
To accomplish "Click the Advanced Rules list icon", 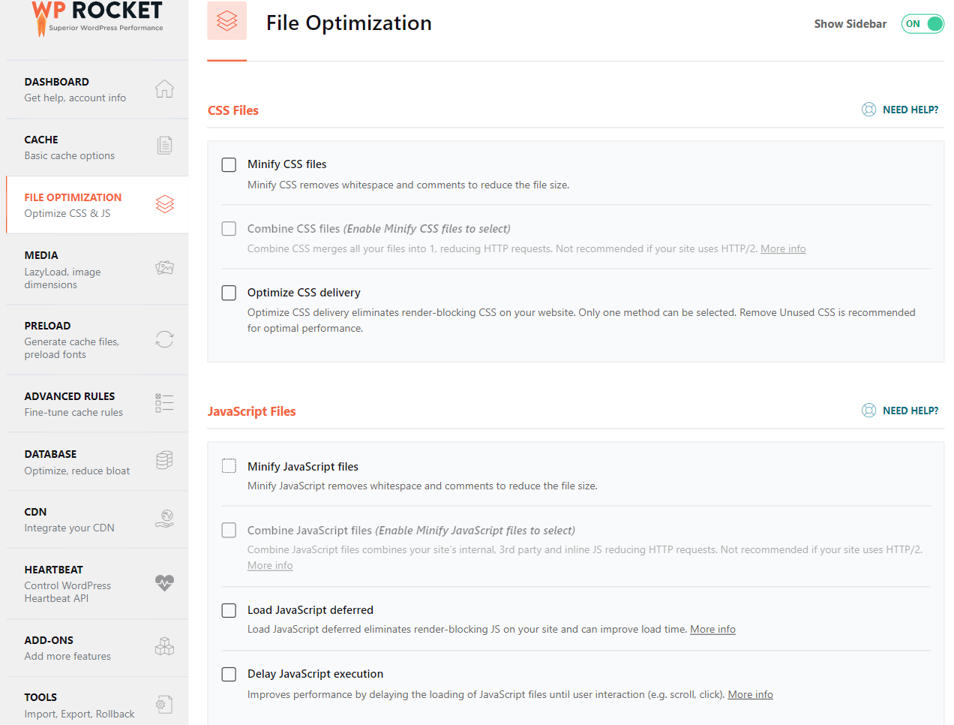I will coord(164,403).
